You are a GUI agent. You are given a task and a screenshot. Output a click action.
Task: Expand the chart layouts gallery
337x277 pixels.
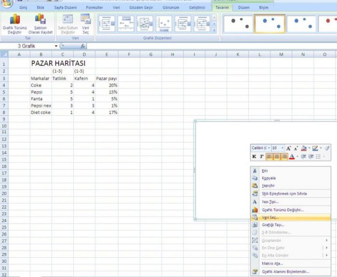pos(214,30)
